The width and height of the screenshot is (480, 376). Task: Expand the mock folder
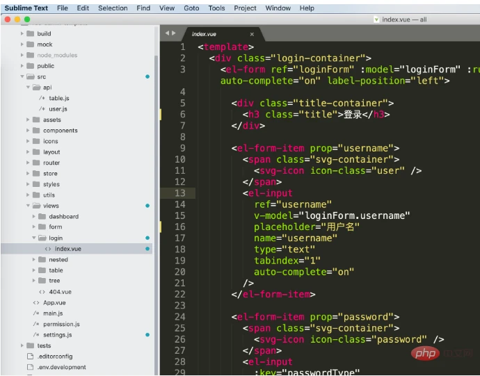(22, 44)
